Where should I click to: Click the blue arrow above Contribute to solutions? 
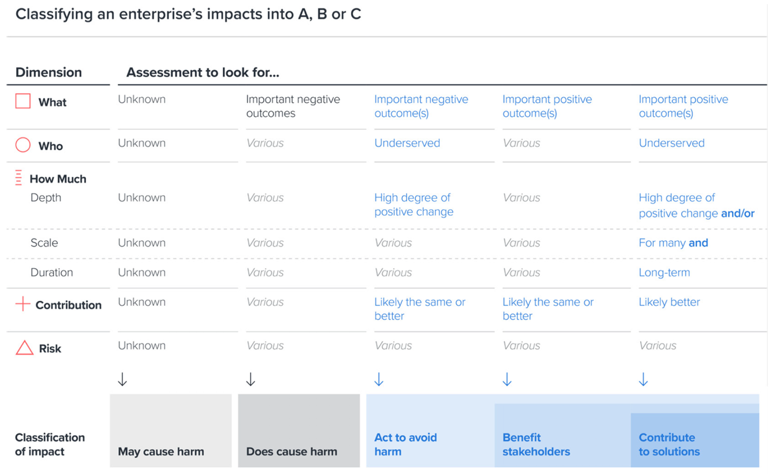(x=643, y=379)
